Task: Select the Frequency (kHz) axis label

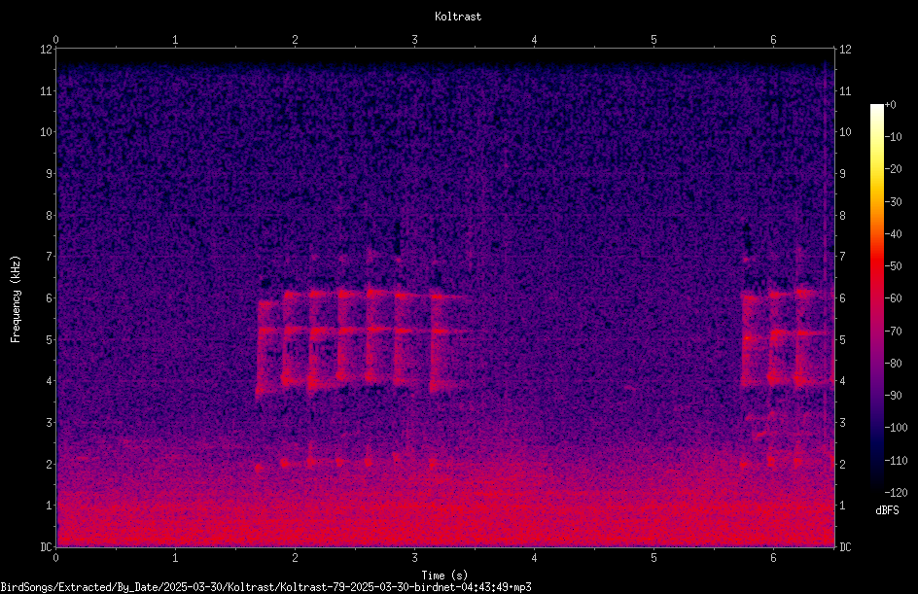Action: (x=16, y=298)
